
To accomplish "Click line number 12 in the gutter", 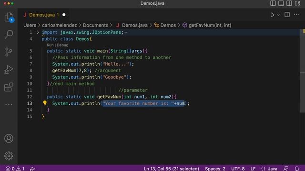I will click(30, 97).
